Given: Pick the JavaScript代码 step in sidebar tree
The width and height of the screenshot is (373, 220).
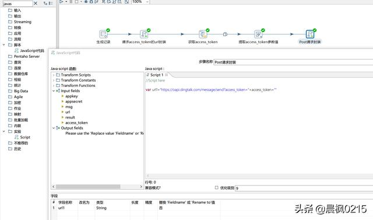Looking at the screenshot, I should [29, 51].
